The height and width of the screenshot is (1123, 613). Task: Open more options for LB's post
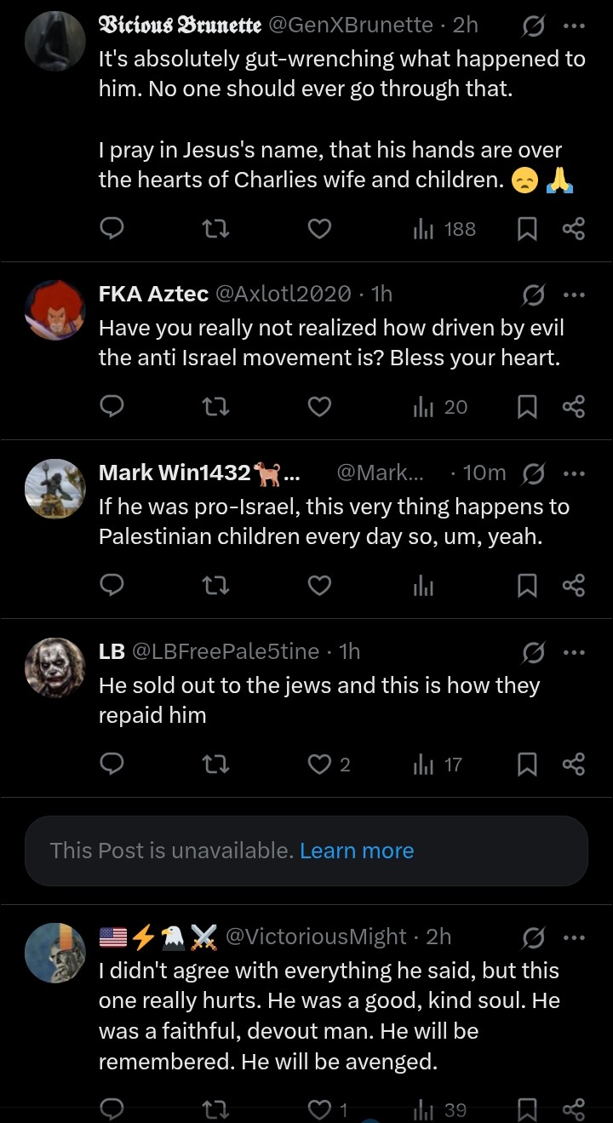574,652
